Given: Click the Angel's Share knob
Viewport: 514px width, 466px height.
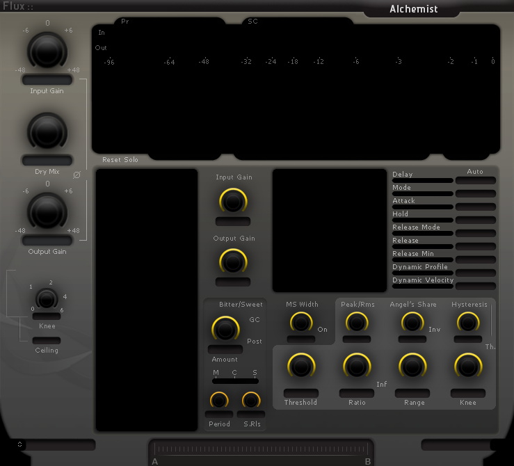Looking at the screenshot, I should (412, 323).
